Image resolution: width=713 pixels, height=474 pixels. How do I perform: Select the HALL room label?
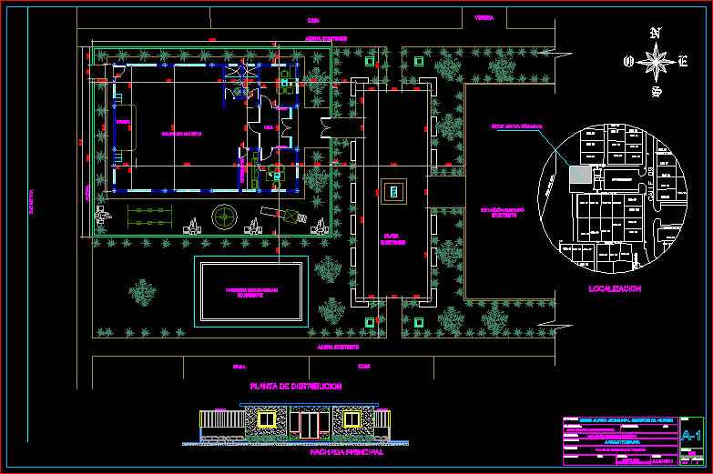click(x=269, y=129)
